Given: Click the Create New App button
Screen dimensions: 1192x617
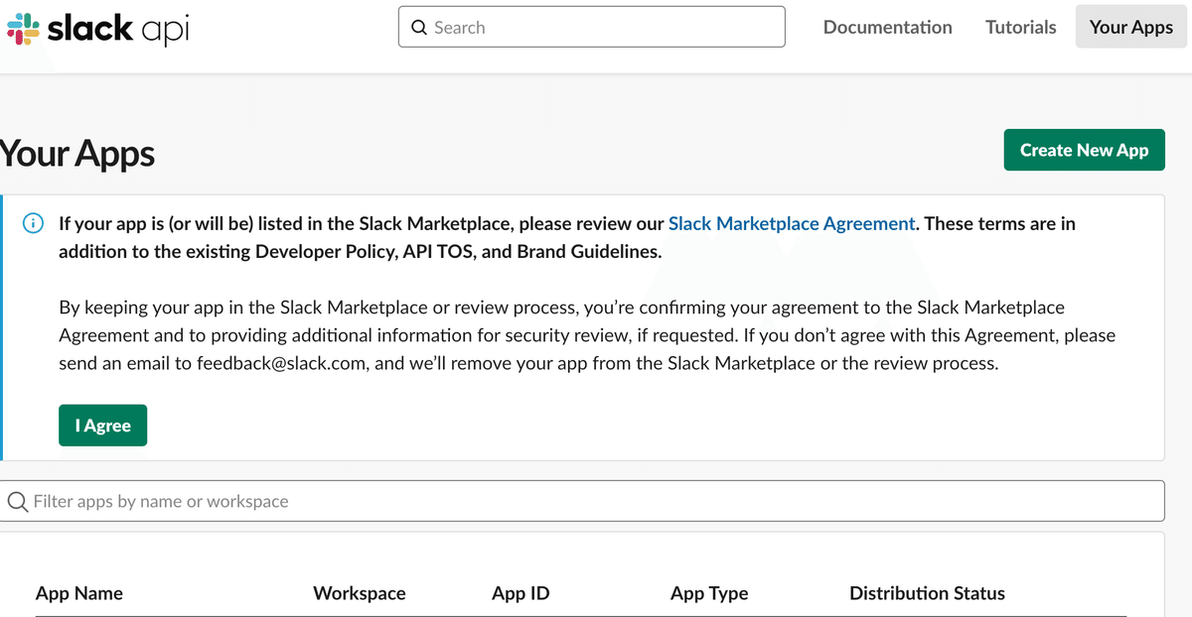Looking at the screenshot, I should pyautogui.click(x=1084, y=150).
